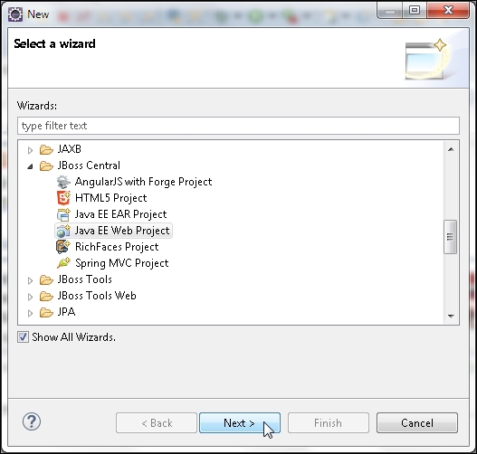The image size is (477, 454).
Task: Click the Spring MVC Project leaf icon
Action: coord(63,263)
